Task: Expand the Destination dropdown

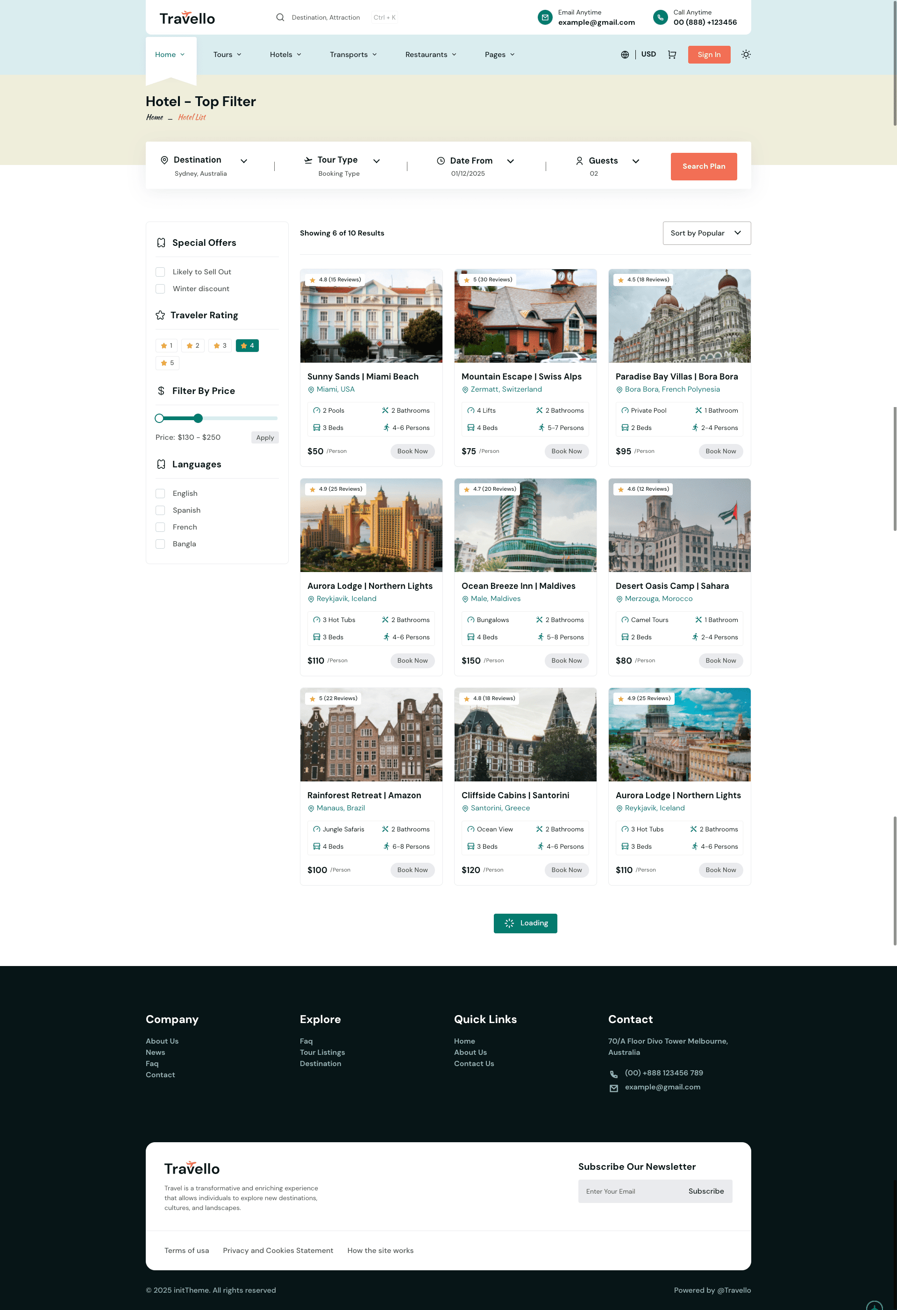Action: (x=243, y=161)
